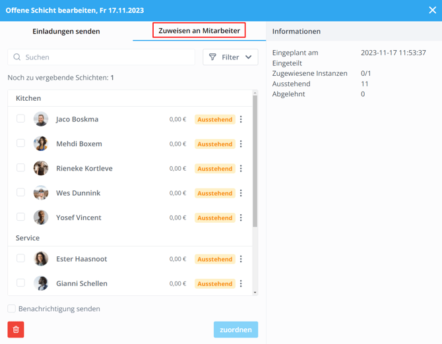Viewport: 442px width, 344px height.
Task: Close dialog with the X icon
Action: (x=432, y=11)
